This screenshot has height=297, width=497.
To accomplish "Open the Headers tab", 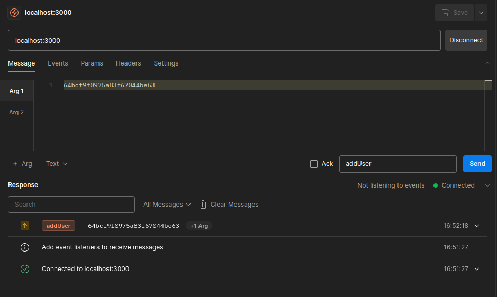I will [128, 63].
